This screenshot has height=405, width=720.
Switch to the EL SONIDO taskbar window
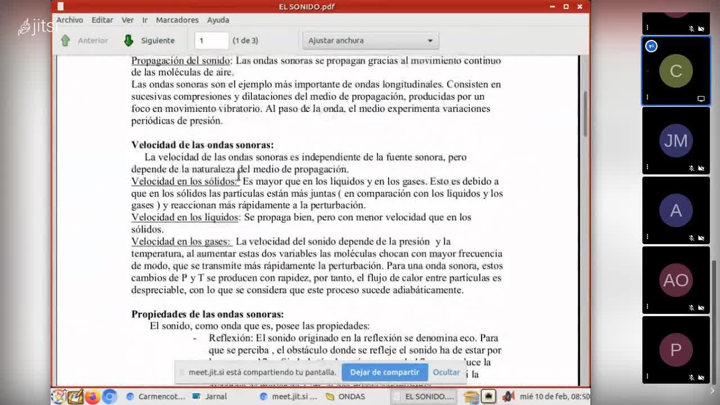coord(424,397)
